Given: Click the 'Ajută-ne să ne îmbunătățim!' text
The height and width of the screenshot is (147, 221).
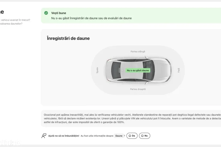Looking at the screenshot, I should click(x=64, y=136).
